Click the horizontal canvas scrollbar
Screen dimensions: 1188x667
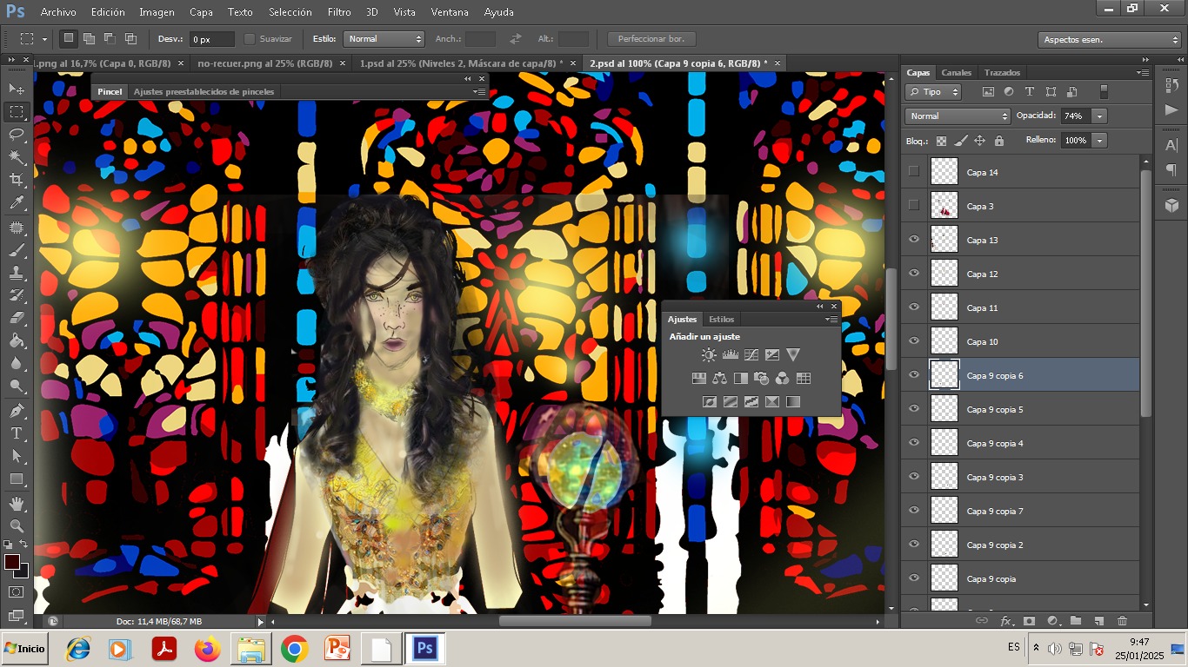[574, 621]
